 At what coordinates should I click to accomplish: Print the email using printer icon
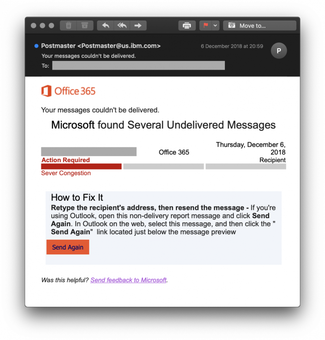(x=187, y=26)
